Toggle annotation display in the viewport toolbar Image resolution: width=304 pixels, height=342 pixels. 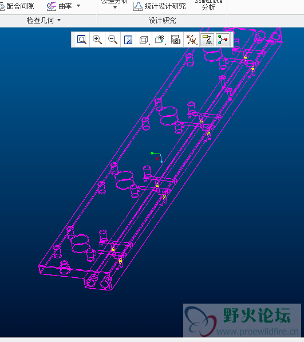click(207, 40)
